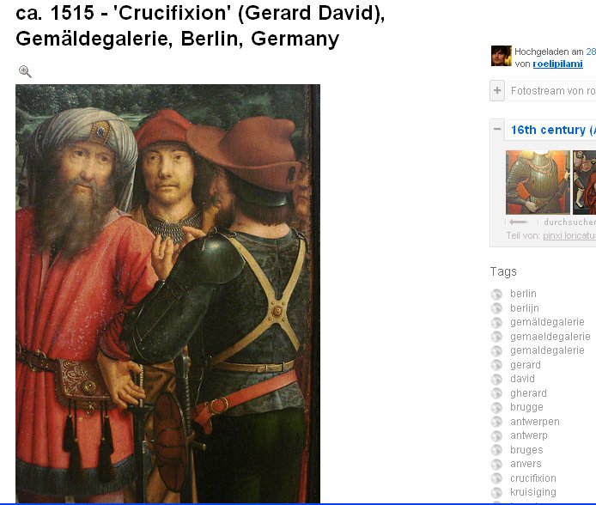596x505 pixels.
Task: Click globe icon beside gemäldegalerie tag
Action: pos(496,323)
